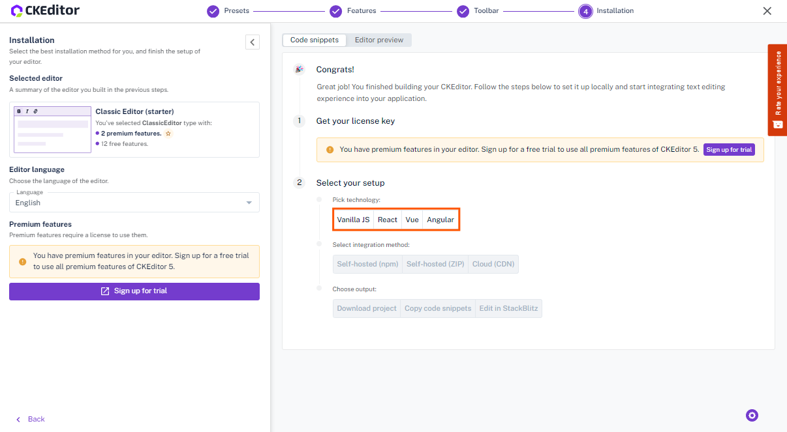Click the purple Sign up for trial button
This screenshot has height=432, width=787.
tap(134, 291)
